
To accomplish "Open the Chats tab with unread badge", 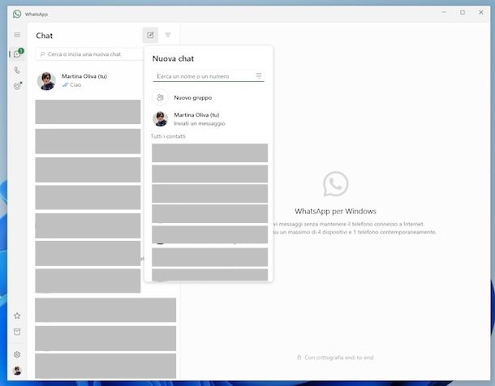I will (x=17, y=54).
